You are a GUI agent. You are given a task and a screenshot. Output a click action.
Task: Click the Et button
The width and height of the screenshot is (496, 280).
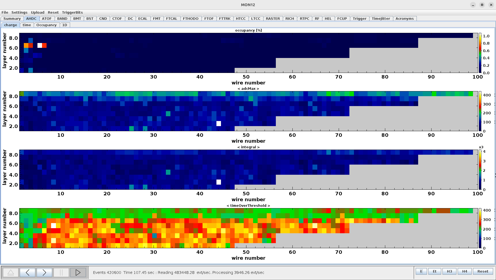point(434,271)
